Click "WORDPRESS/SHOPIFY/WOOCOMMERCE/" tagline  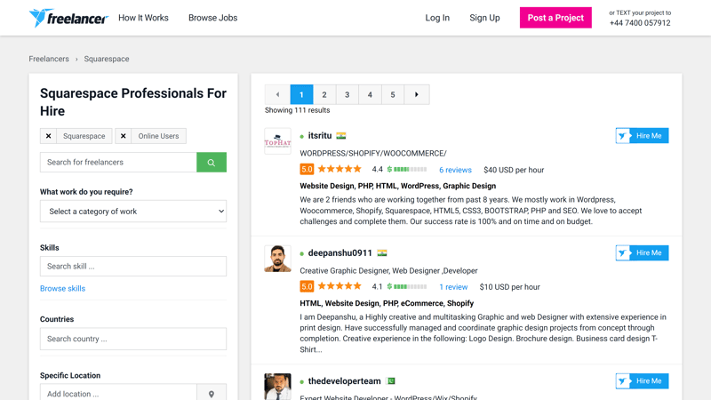[x=373, y=153]
